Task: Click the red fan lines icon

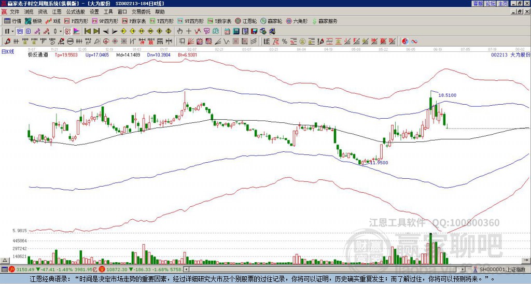Action: 190,41
